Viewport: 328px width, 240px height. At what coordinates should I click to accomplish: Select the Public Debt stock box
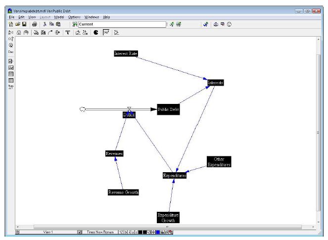coord(168,109)
